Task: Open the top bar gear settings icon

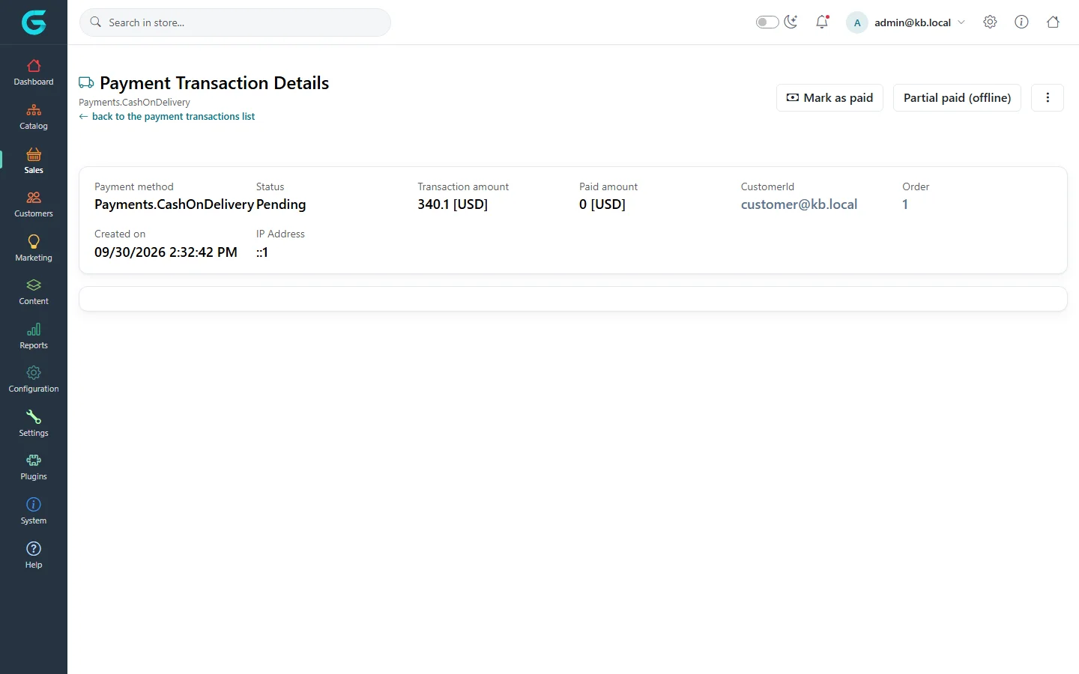Action: (x=990, y=22)
